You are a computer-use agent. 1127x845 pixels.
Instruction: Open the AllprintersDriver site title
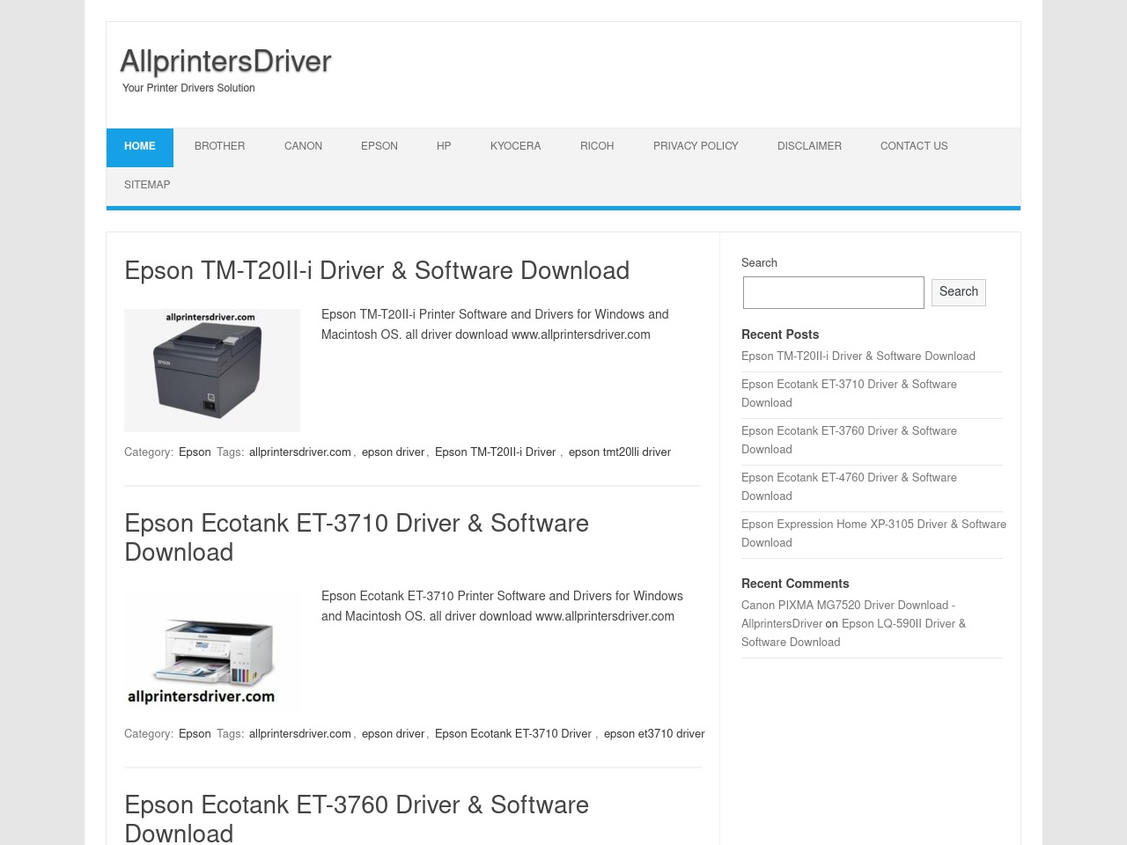click(x=225, y=62)
